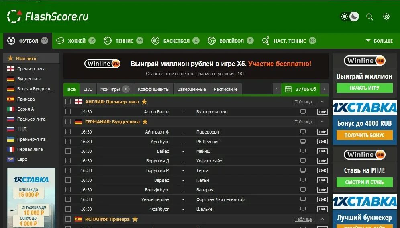Viewport: 400px width, 228px height.
Task: Click LIVE badge for Вердер match
Action: [322, 180]
